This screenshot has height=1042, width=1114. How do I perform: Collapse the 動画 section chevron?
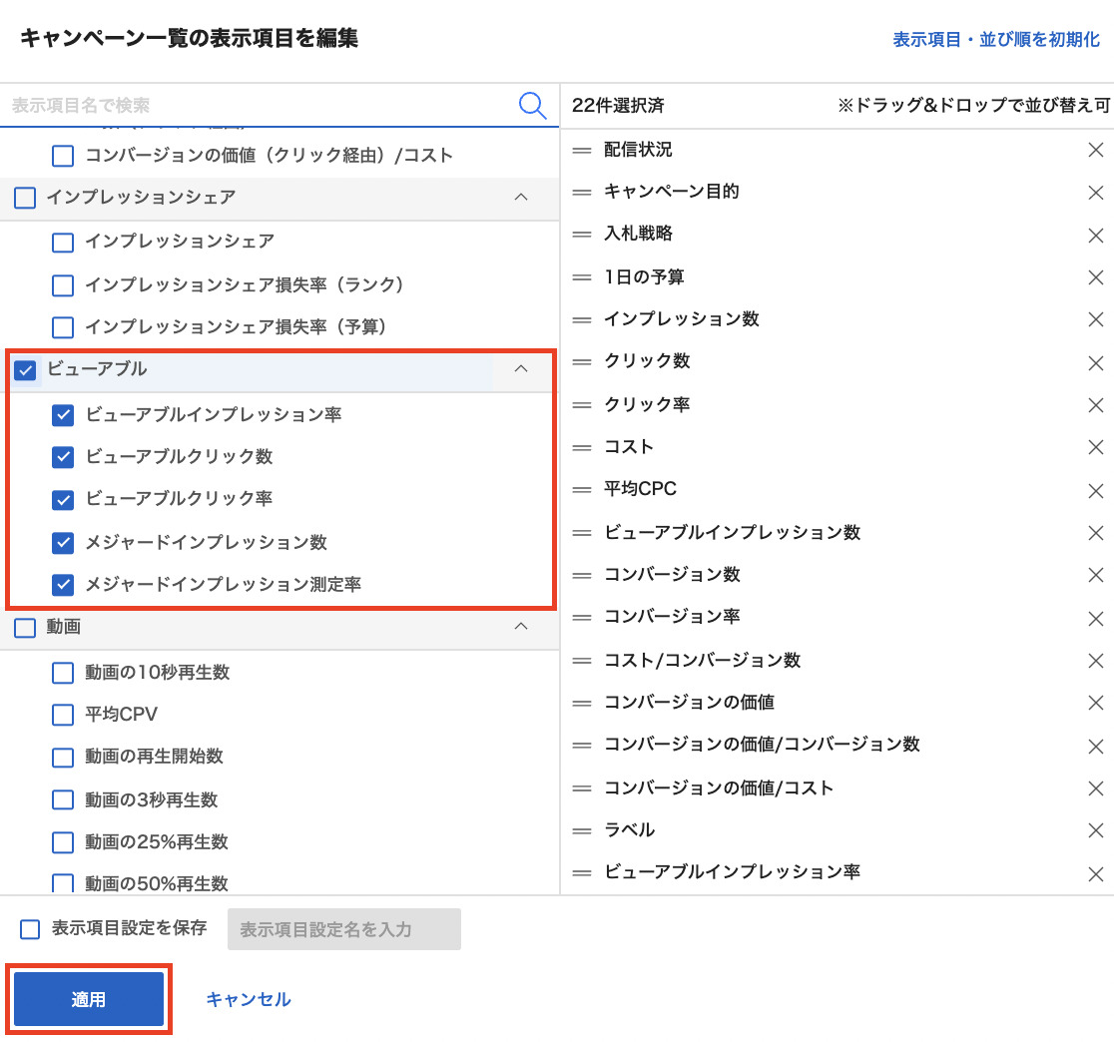point(520,627)
